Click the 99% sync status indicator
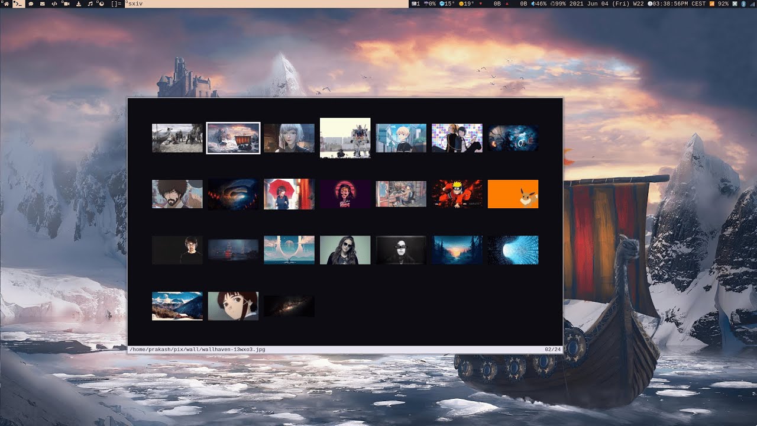This screenshot has height=426, width=757. click(558, 4)
